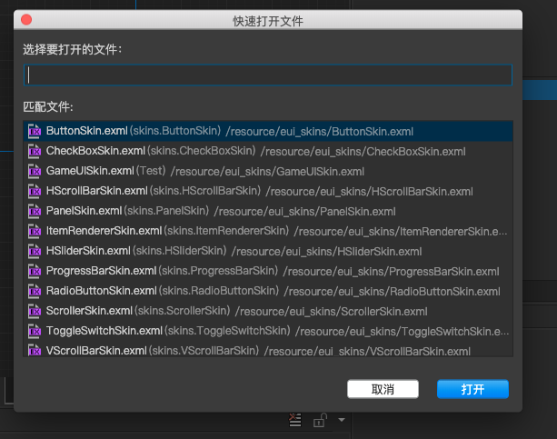Click the HScrollBarSkin.exml file icon

[35, 191]
